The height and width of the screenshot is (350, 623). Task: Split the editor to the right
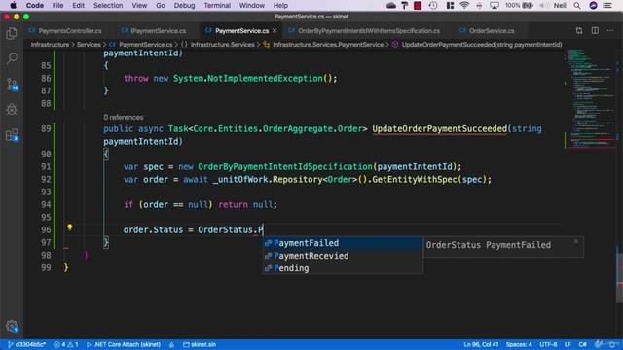coord(595,30)
